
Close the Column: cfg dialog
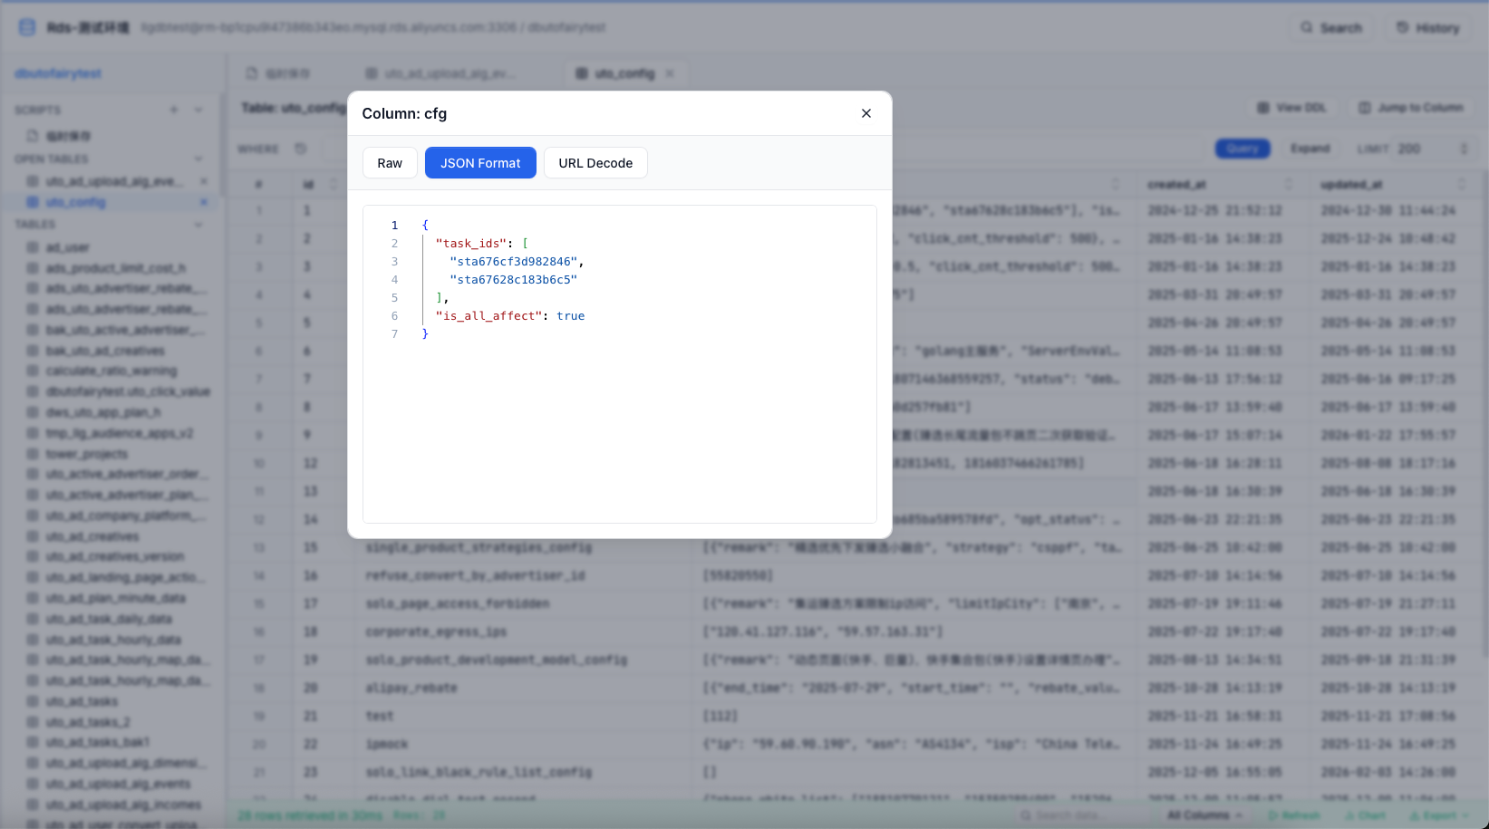pyautogui.click(x=865, y=113)
